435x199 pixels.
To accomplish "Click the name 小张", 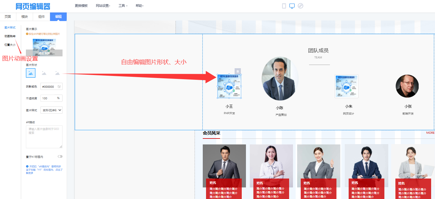I will point(408,106).
